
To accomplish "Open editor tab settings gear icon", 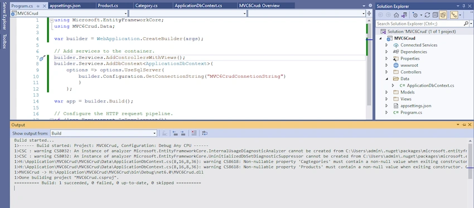I will pyautogui.click(x=370, y=6).
